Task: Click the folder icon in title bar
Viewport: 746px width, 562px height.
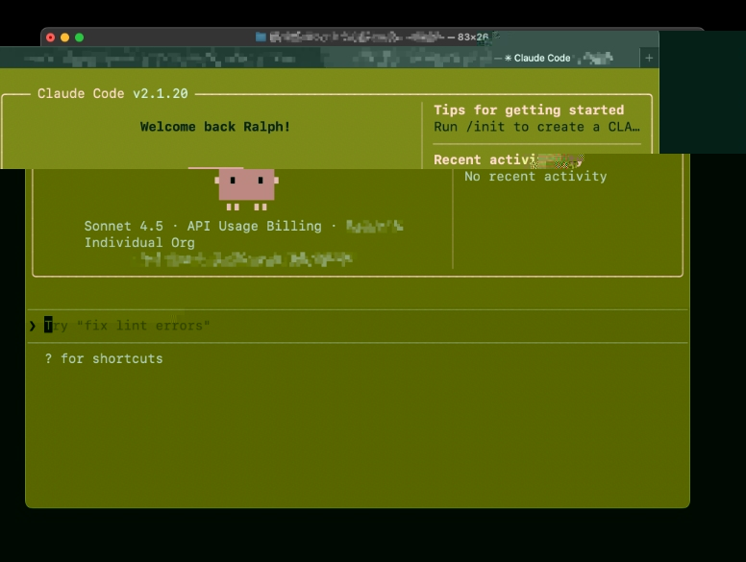Action: [261, 37]
